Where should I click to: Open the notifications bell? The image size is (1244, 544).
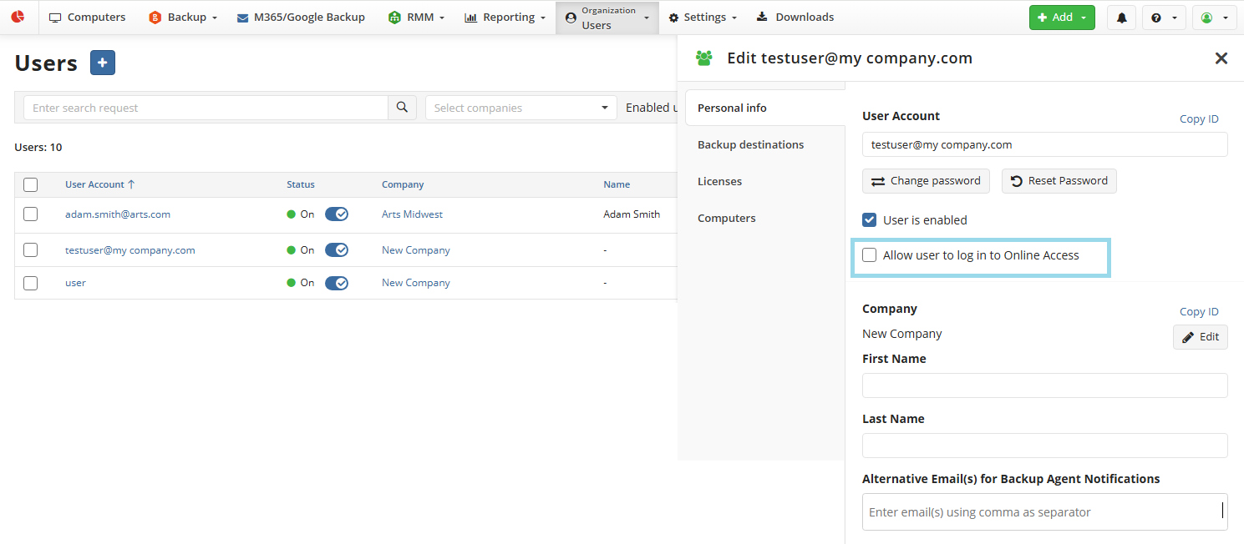pos(1121,18)
